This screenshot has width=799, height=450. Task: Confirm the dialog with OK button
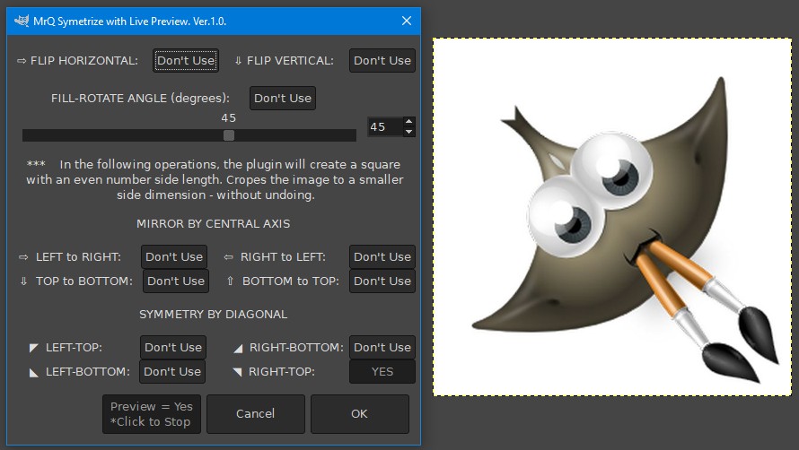[360, 414]
